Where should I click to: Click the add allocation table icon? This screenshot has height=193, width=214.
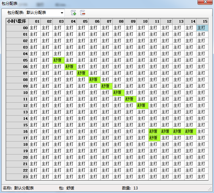click(x=73, y=13)
